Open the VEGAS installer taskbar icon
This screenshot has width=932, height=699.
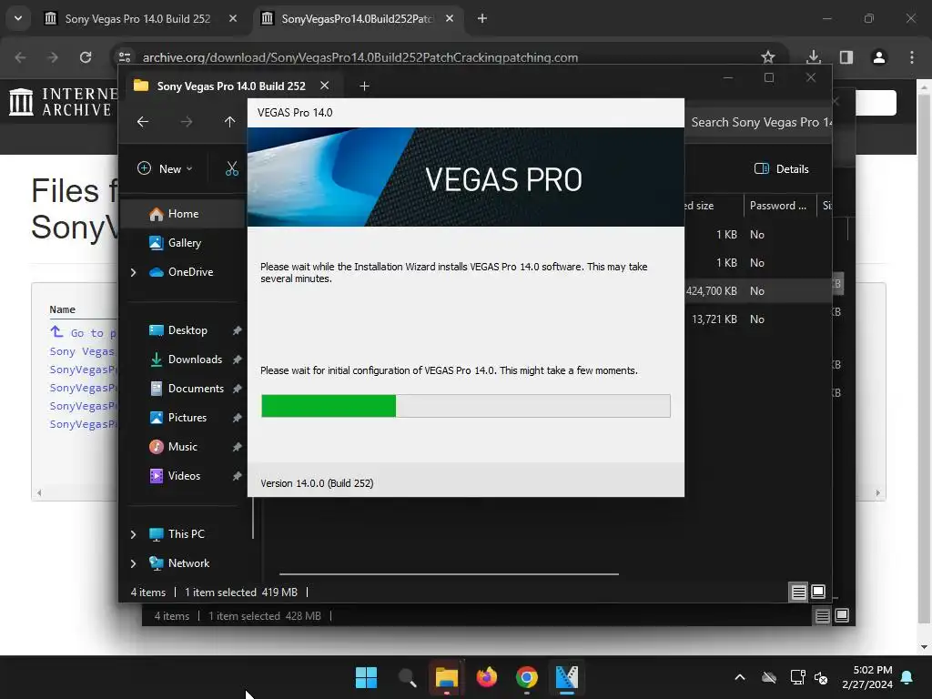coord(566,677)
